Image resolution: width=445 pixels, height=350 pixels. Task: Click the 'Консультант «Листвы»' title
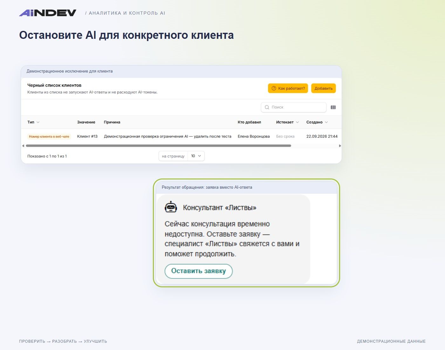click(x=220, y=208)
